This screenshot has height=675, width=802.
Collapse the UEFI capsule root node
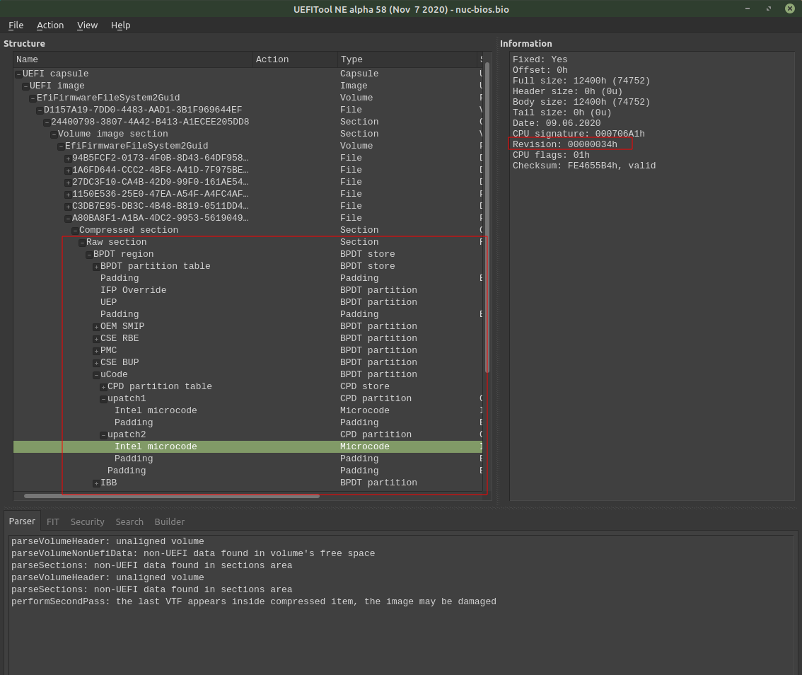click(x=18, y=74)
